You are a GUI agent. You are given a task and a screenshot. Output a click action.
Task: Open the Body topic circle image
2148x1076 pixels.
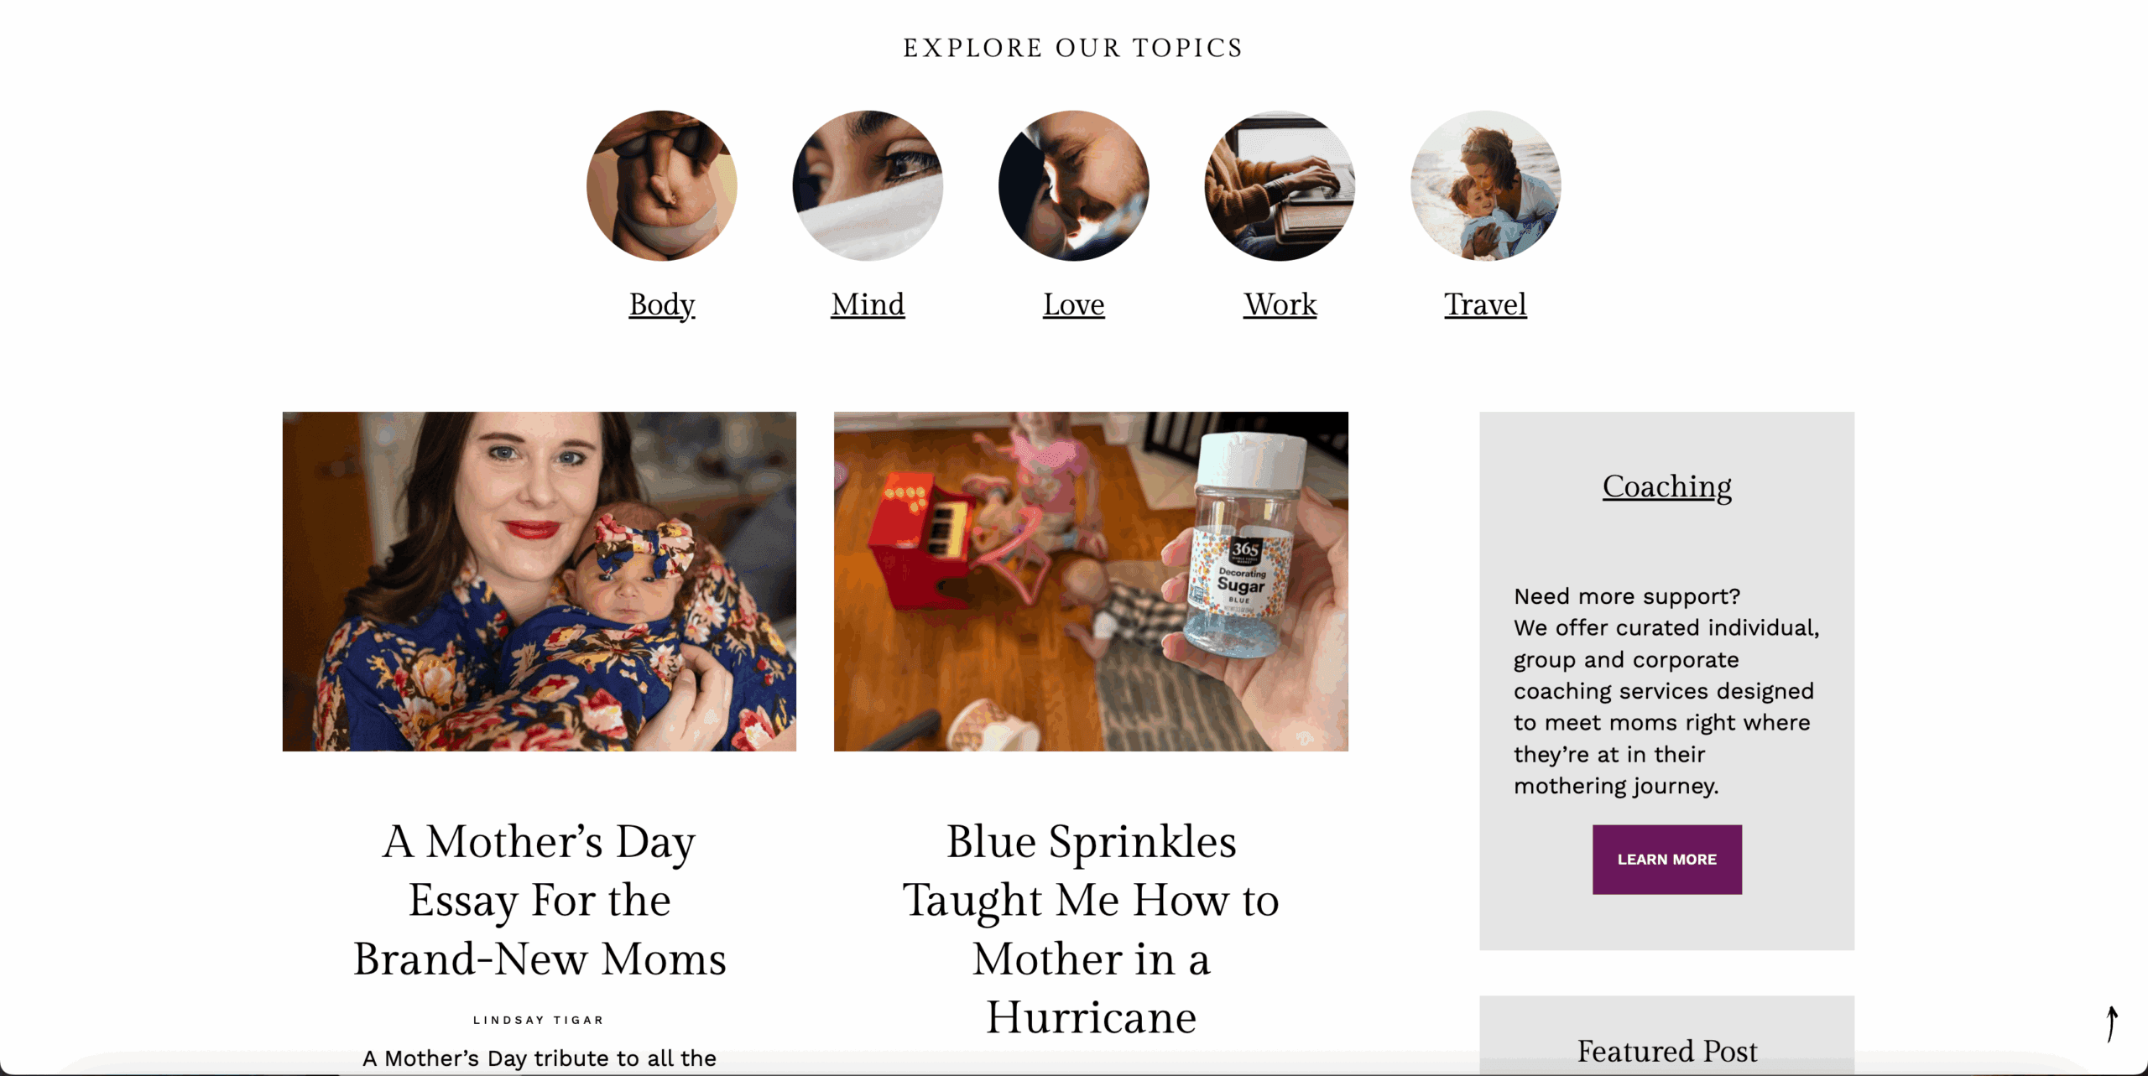tap(661, 185)
